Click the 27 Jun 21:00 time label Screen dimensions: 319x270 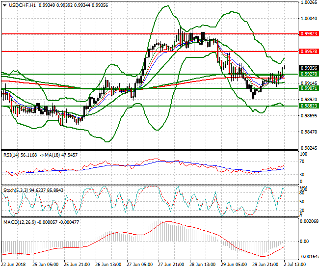[x=171, y=265]
